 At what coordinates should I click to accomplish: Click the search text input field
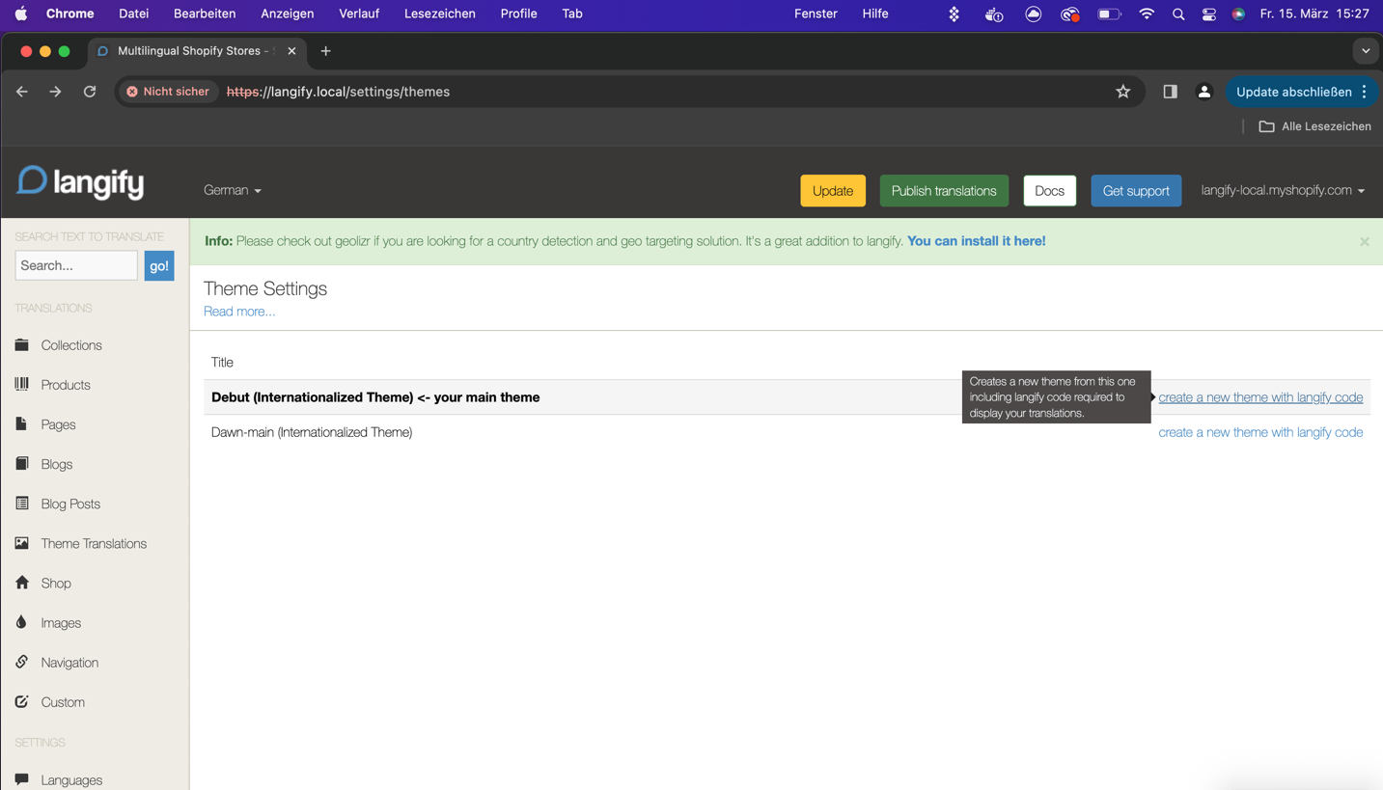tap(75, 265)
